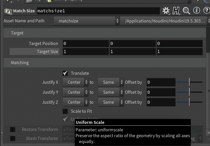The width and height of the screenshot is (210, 146).
Task: Click the Target Size parameter label
Action: [47, 52]
